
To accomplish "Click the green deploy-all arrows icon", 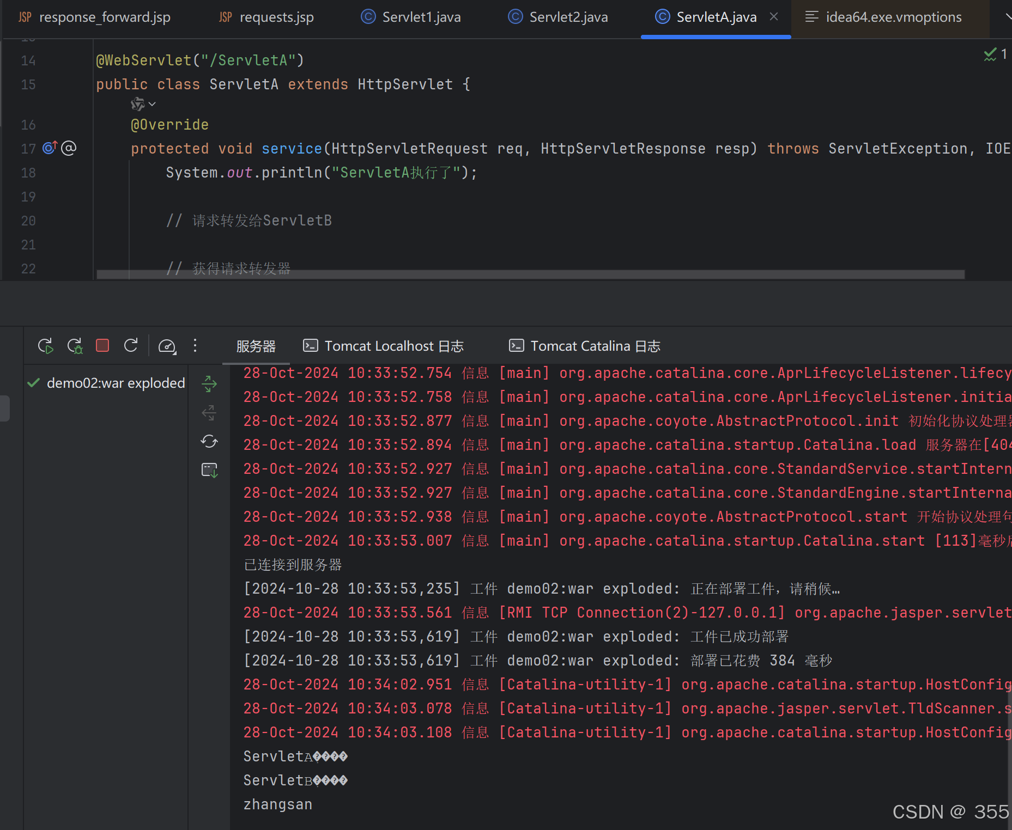I will 209,384.
